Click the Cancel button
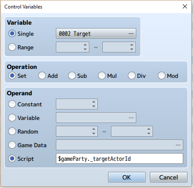 coord(169,177)
